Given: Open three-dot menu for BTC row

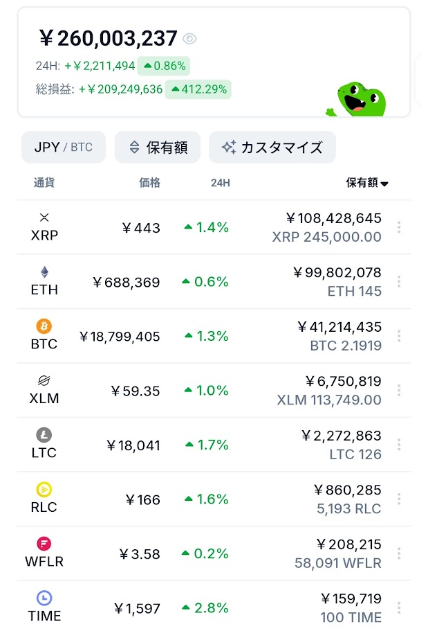Looking at the screenshot, I should coord(399,337).
